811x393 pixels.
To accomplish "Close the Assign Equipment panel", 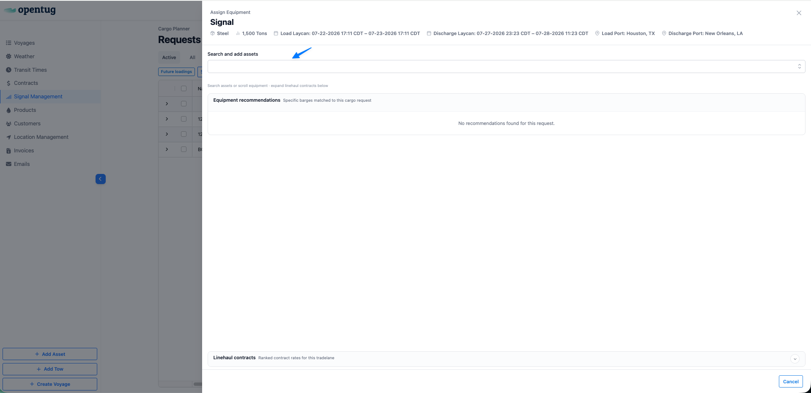I will (x=799, y=13).
